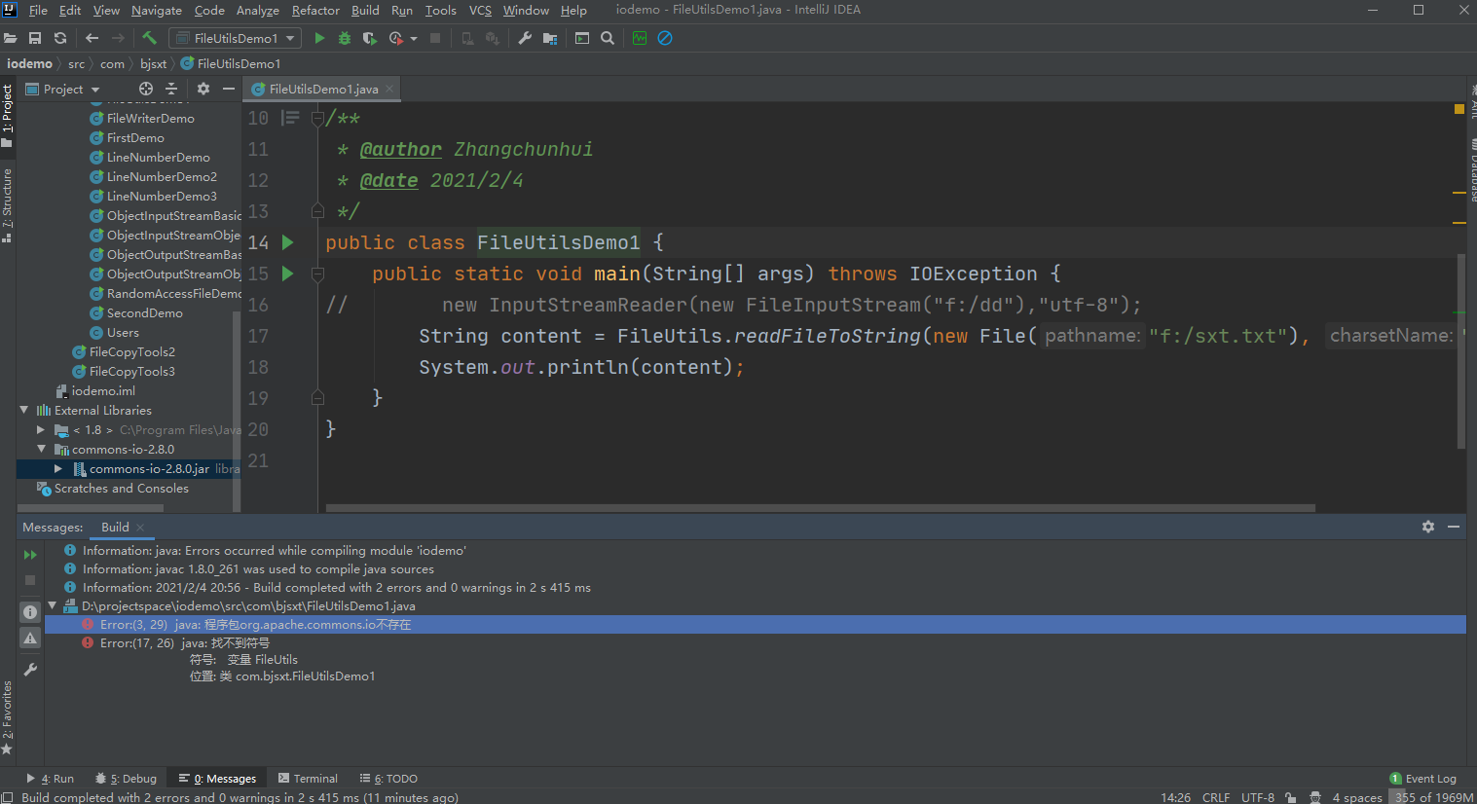This screenshot has width=1477, height=804.
Task: Click run gutter arrow for class line 14
Action: pos(287,242)
